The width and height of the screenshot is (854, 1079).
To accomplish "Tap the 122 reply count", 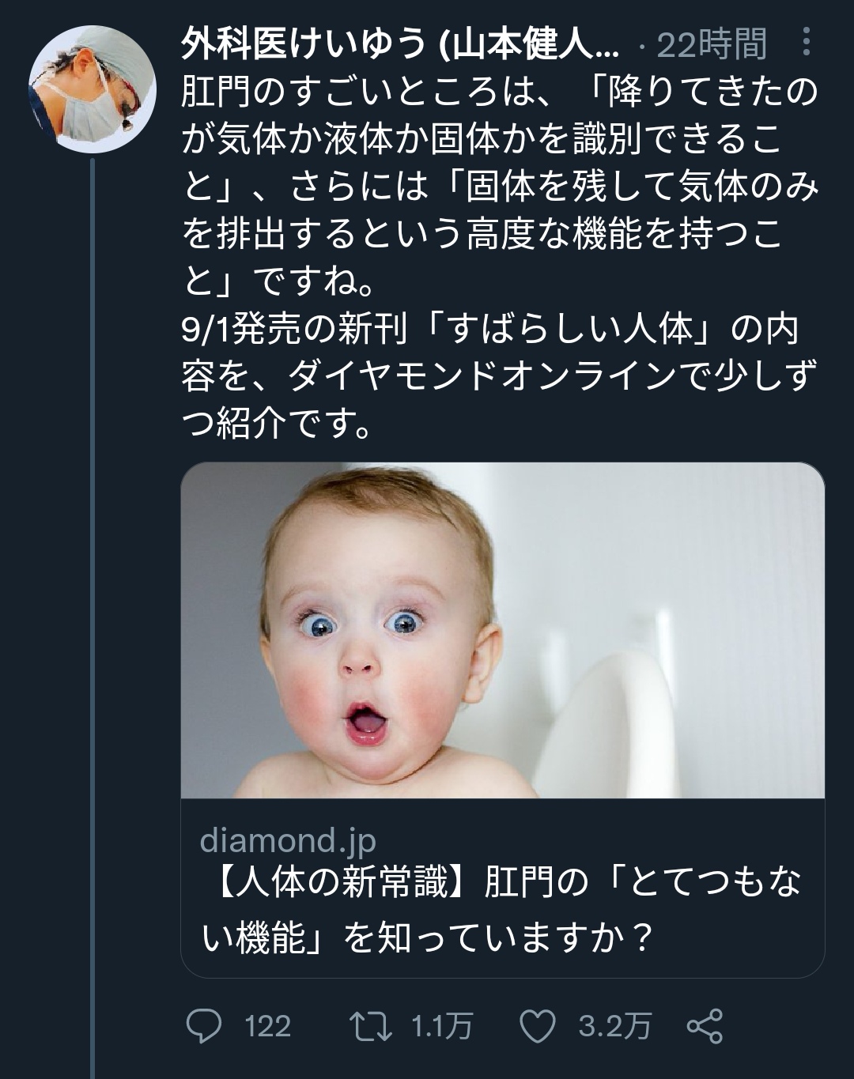I will [267, 1026].
